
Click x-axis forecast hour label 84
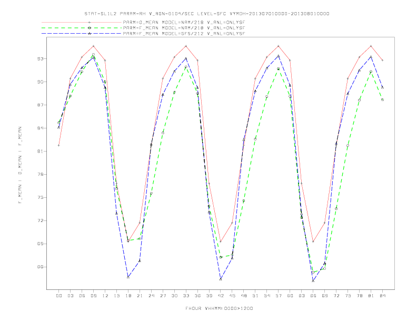tap(383, 296)
